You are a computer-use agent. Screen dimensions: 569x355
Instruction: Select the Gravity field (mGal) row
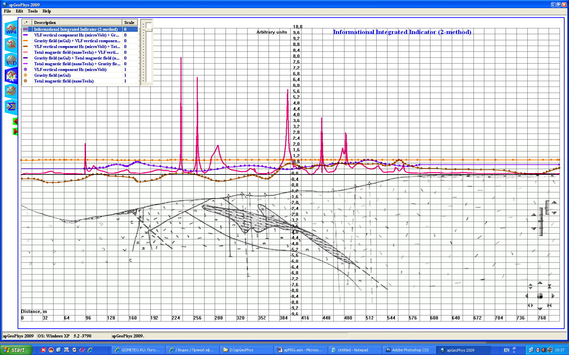pyautogui.click(x=52, y=75)
